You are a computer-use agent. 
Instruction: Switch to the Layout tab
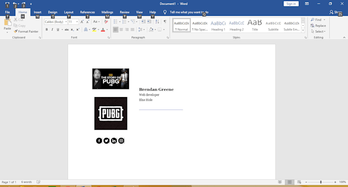69,12
